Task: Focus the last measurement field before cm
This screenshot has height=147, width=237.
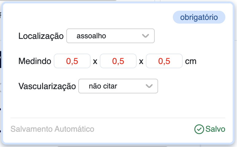Action: pyautogui.click(x=164, y=61)
